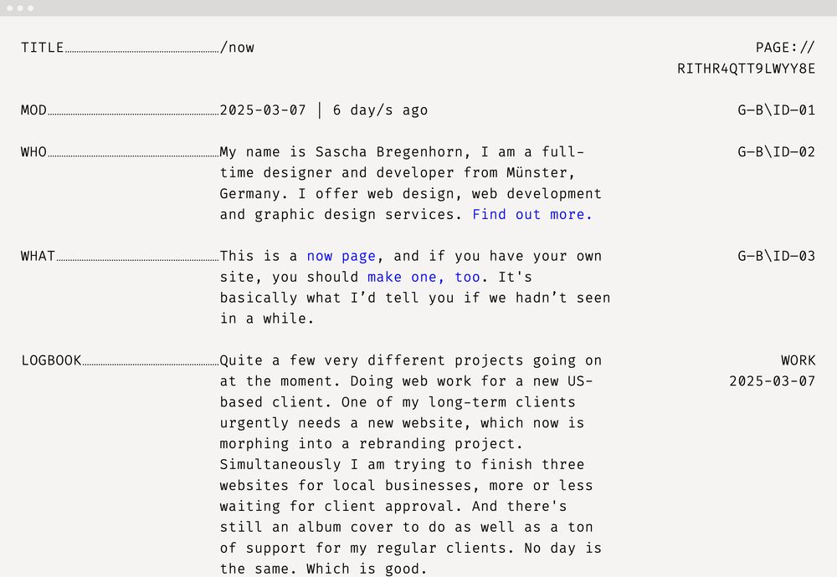Click the "/now" title value
The image size is (837, 577).
tap(238, 48)
